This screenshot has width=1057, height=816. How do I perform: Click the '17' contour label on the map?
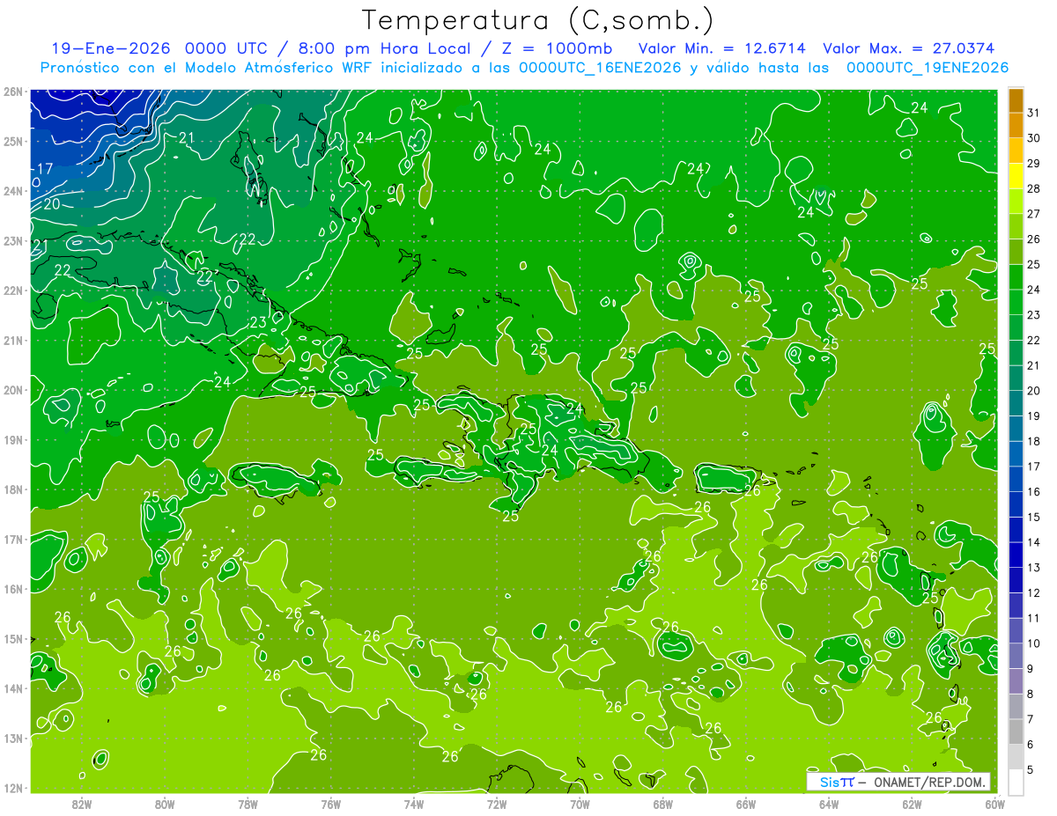(44, 169)
